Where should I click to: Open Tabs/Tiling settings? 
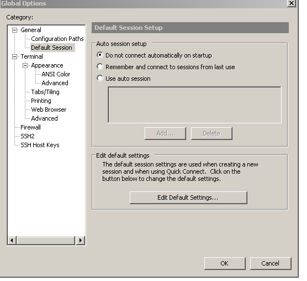click(45, 92)
